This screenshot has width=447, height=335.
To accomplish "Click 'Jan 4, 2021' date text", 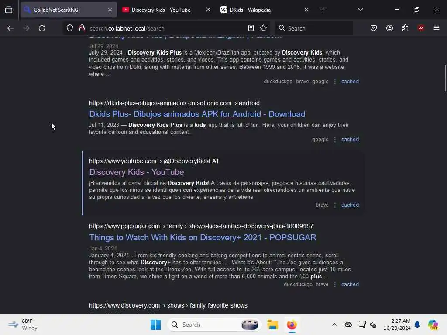I will pos(103,249).
